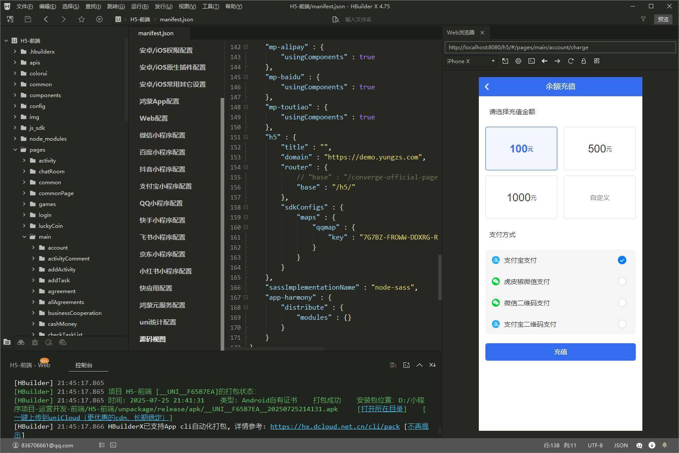Screen dimensions: 679x453
Task: Open the 打开所在目录 link in console
Action: (x=382, y=409)
